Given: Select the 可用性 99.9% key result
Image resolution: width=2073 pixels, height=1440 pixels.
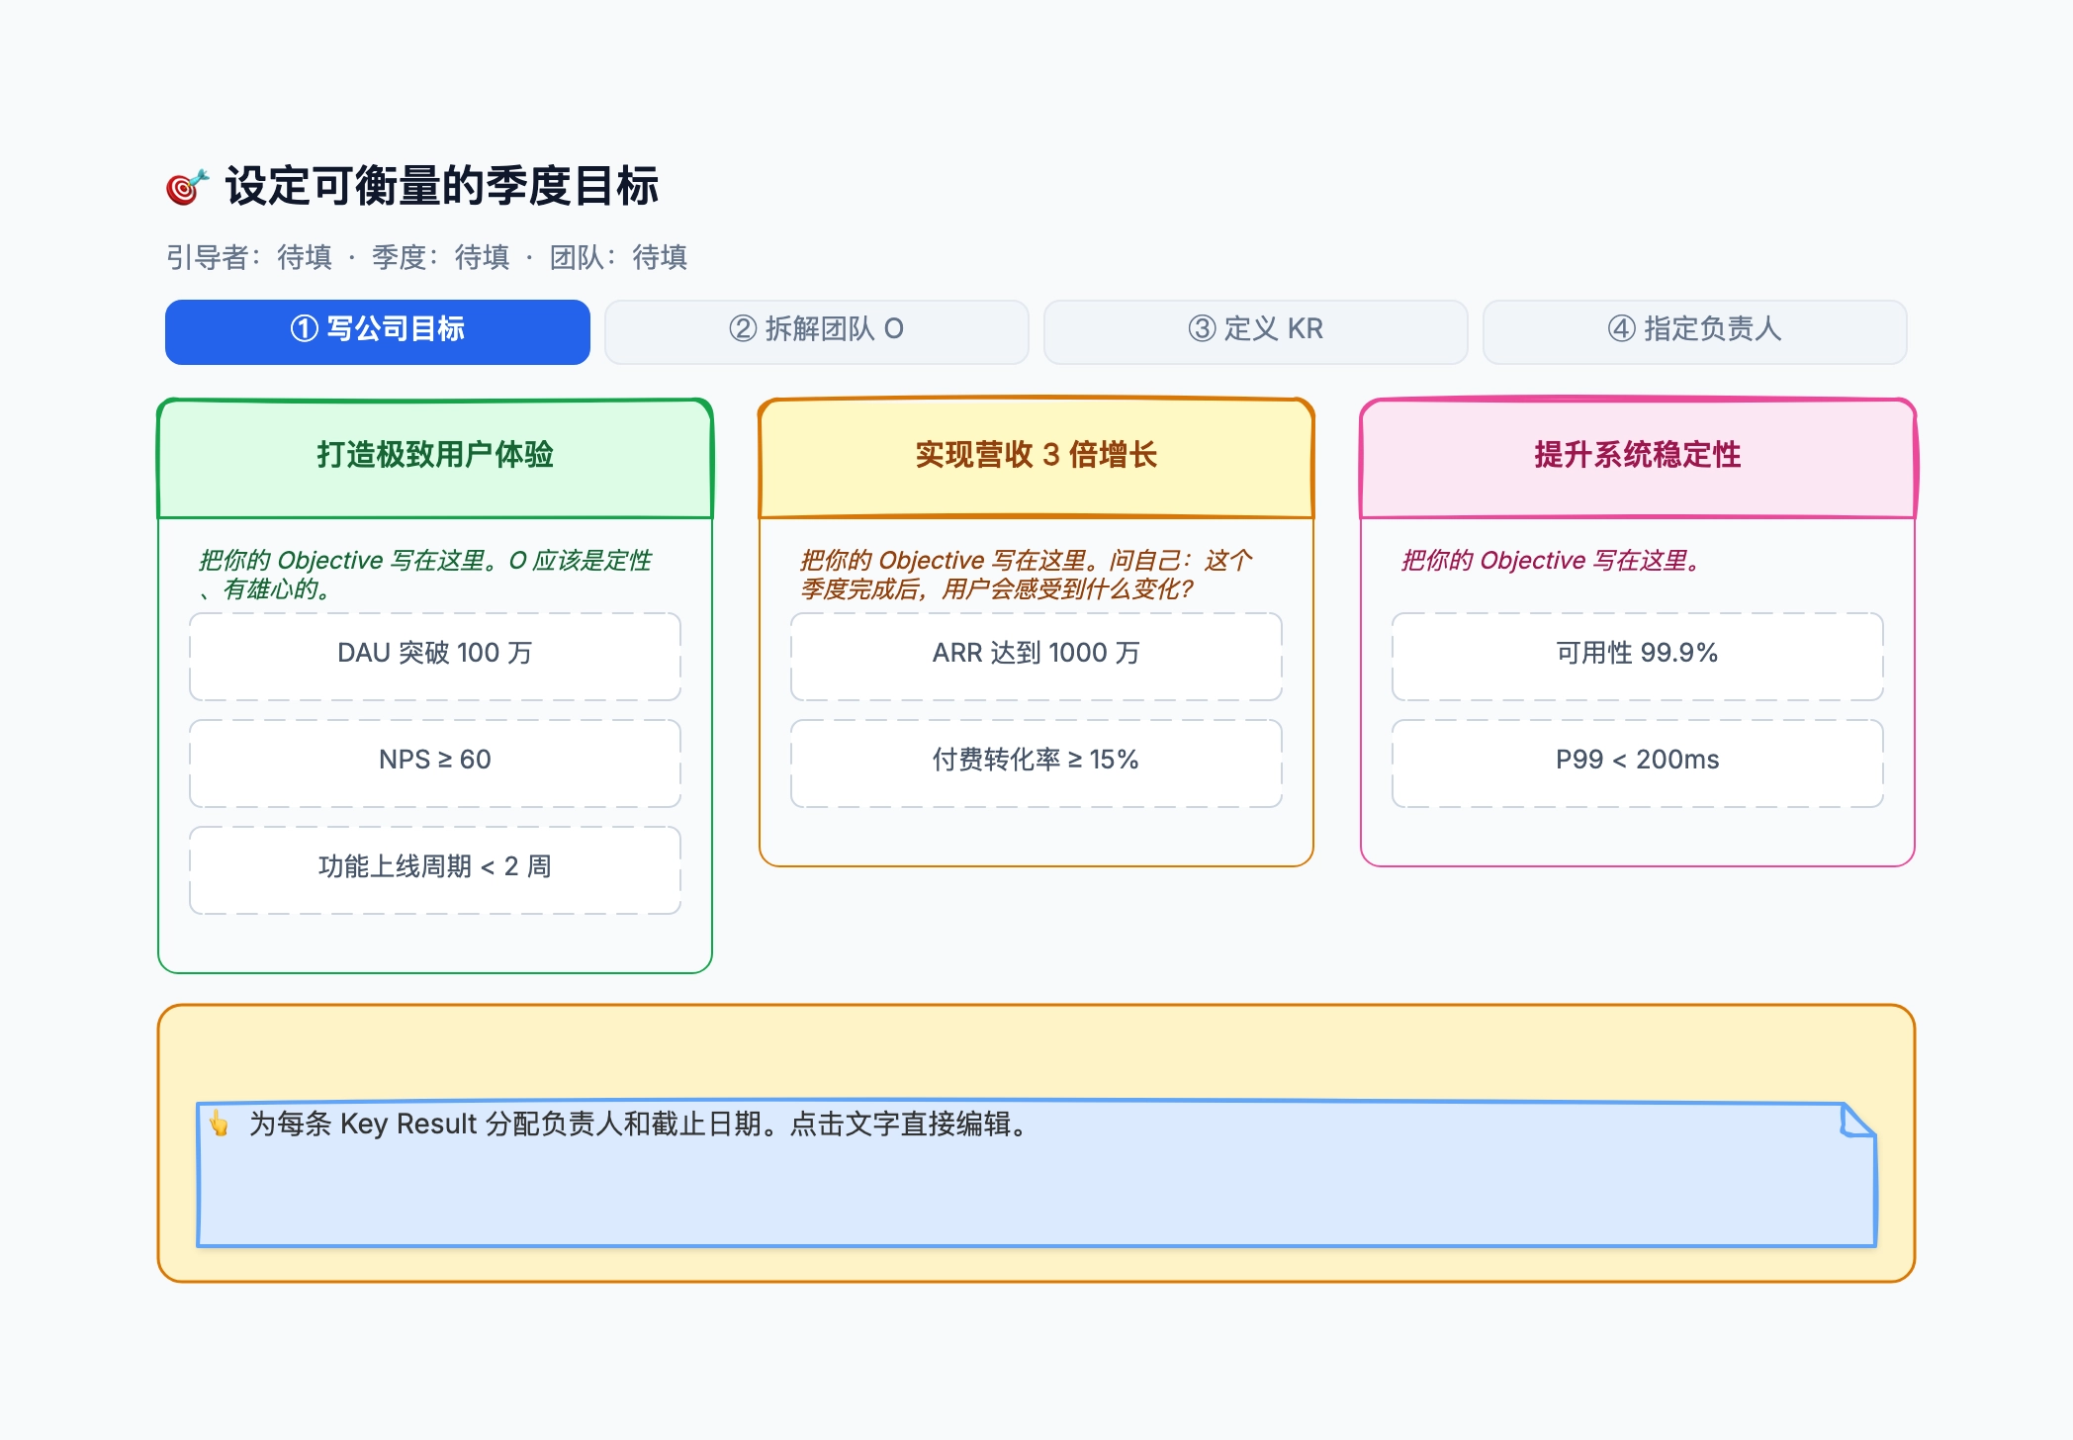Looking at the screenshot, I should point(1638,657).
